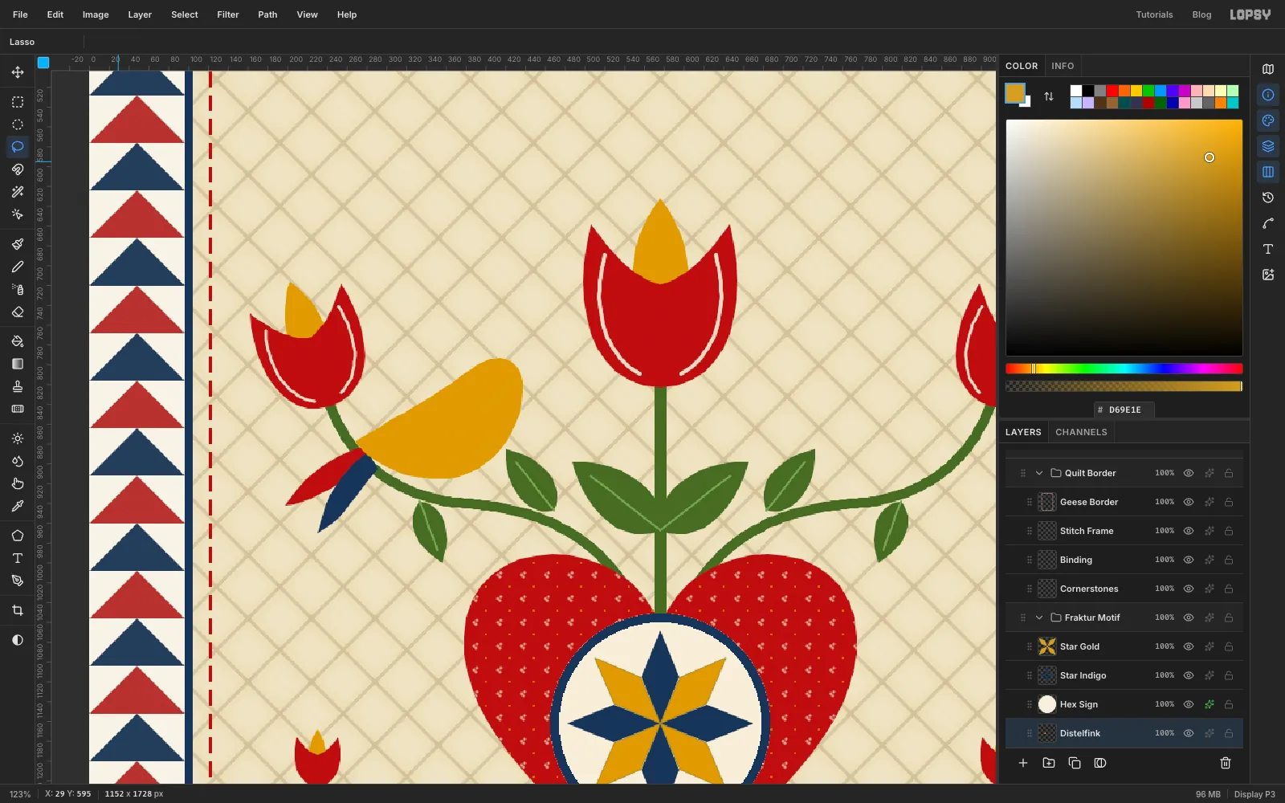Image resolution: width=1285 pixels, height=803 pixels.
Task: Select the Pencil tool
Action: click(18, 267)
